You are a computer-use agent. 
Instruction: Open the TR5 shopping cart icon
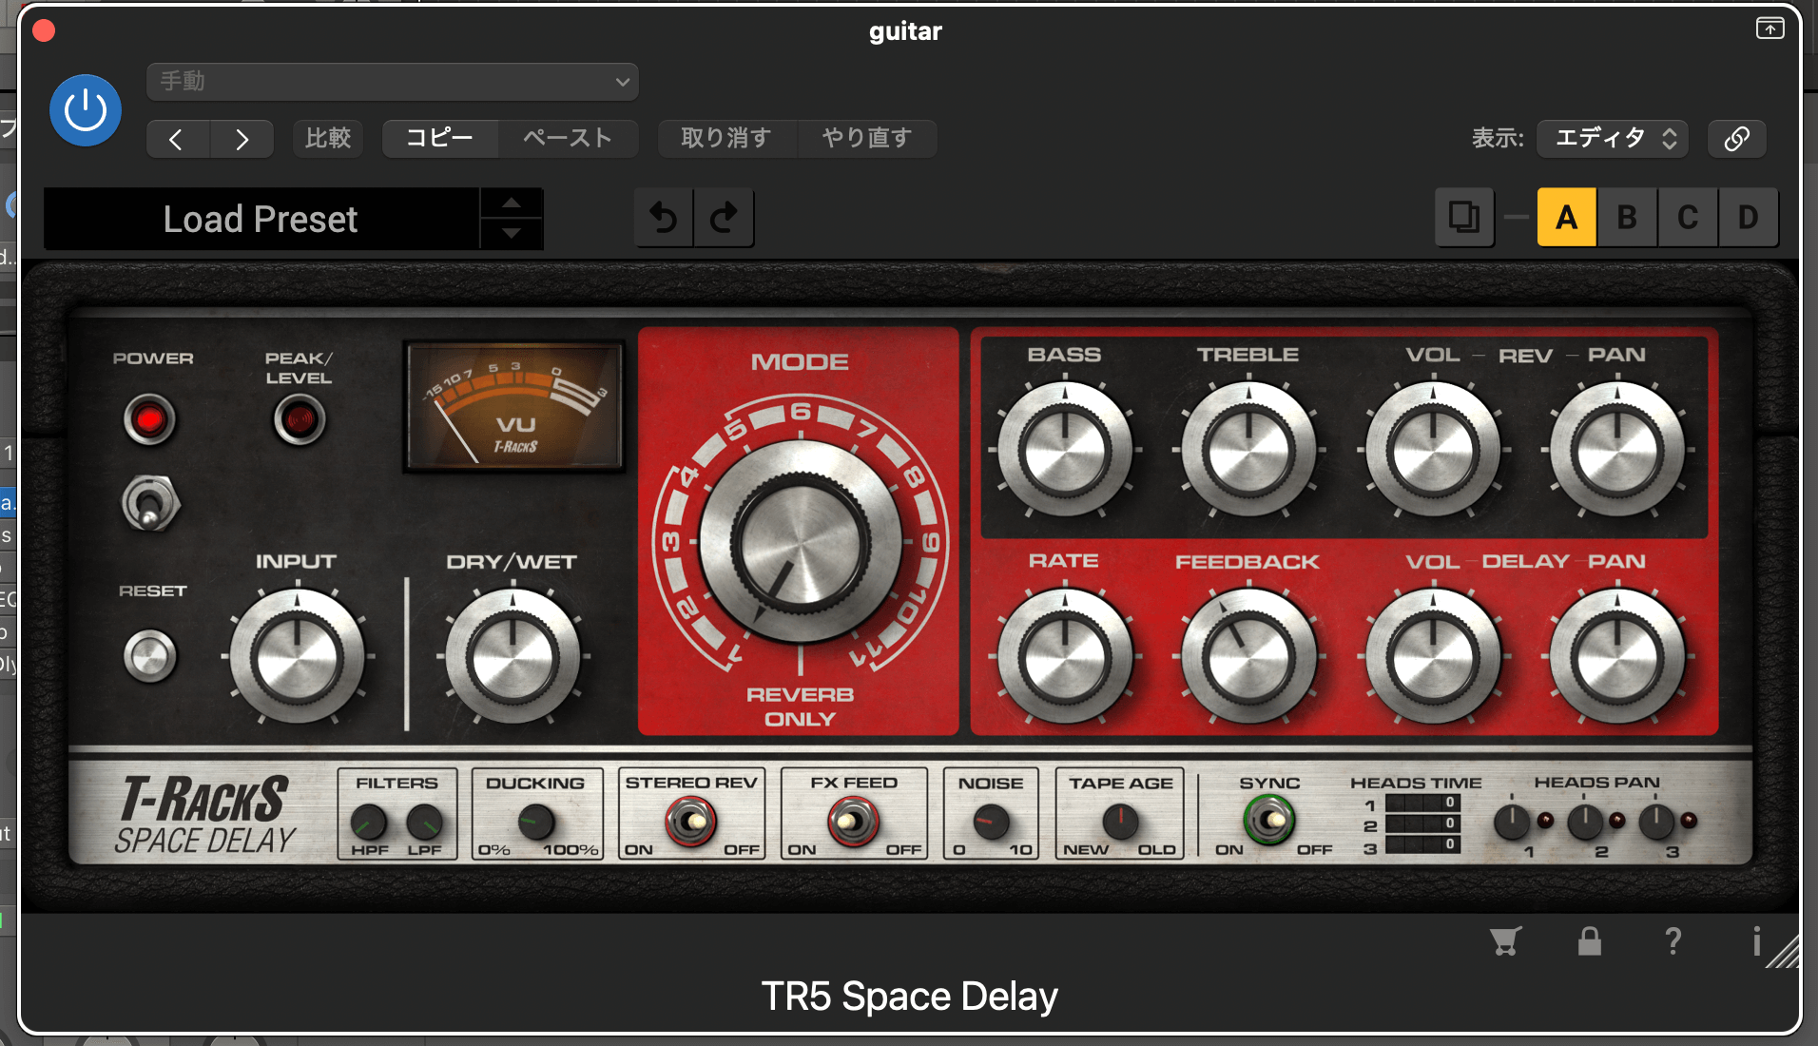pyautogui.click(x=1505, y=941)
